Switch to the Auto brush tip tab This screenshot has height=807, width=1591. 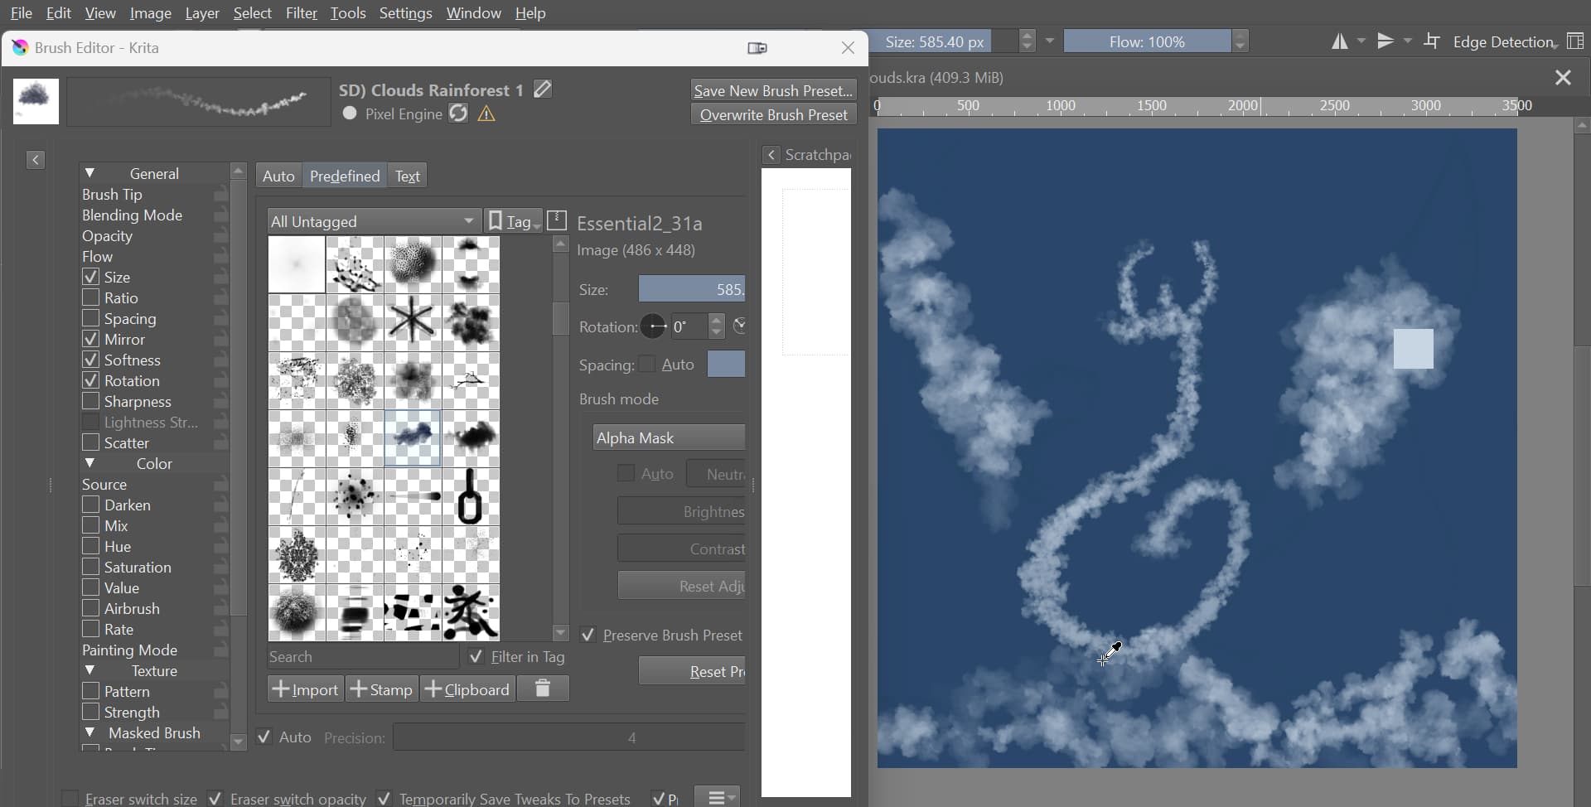tap(278, 176)
